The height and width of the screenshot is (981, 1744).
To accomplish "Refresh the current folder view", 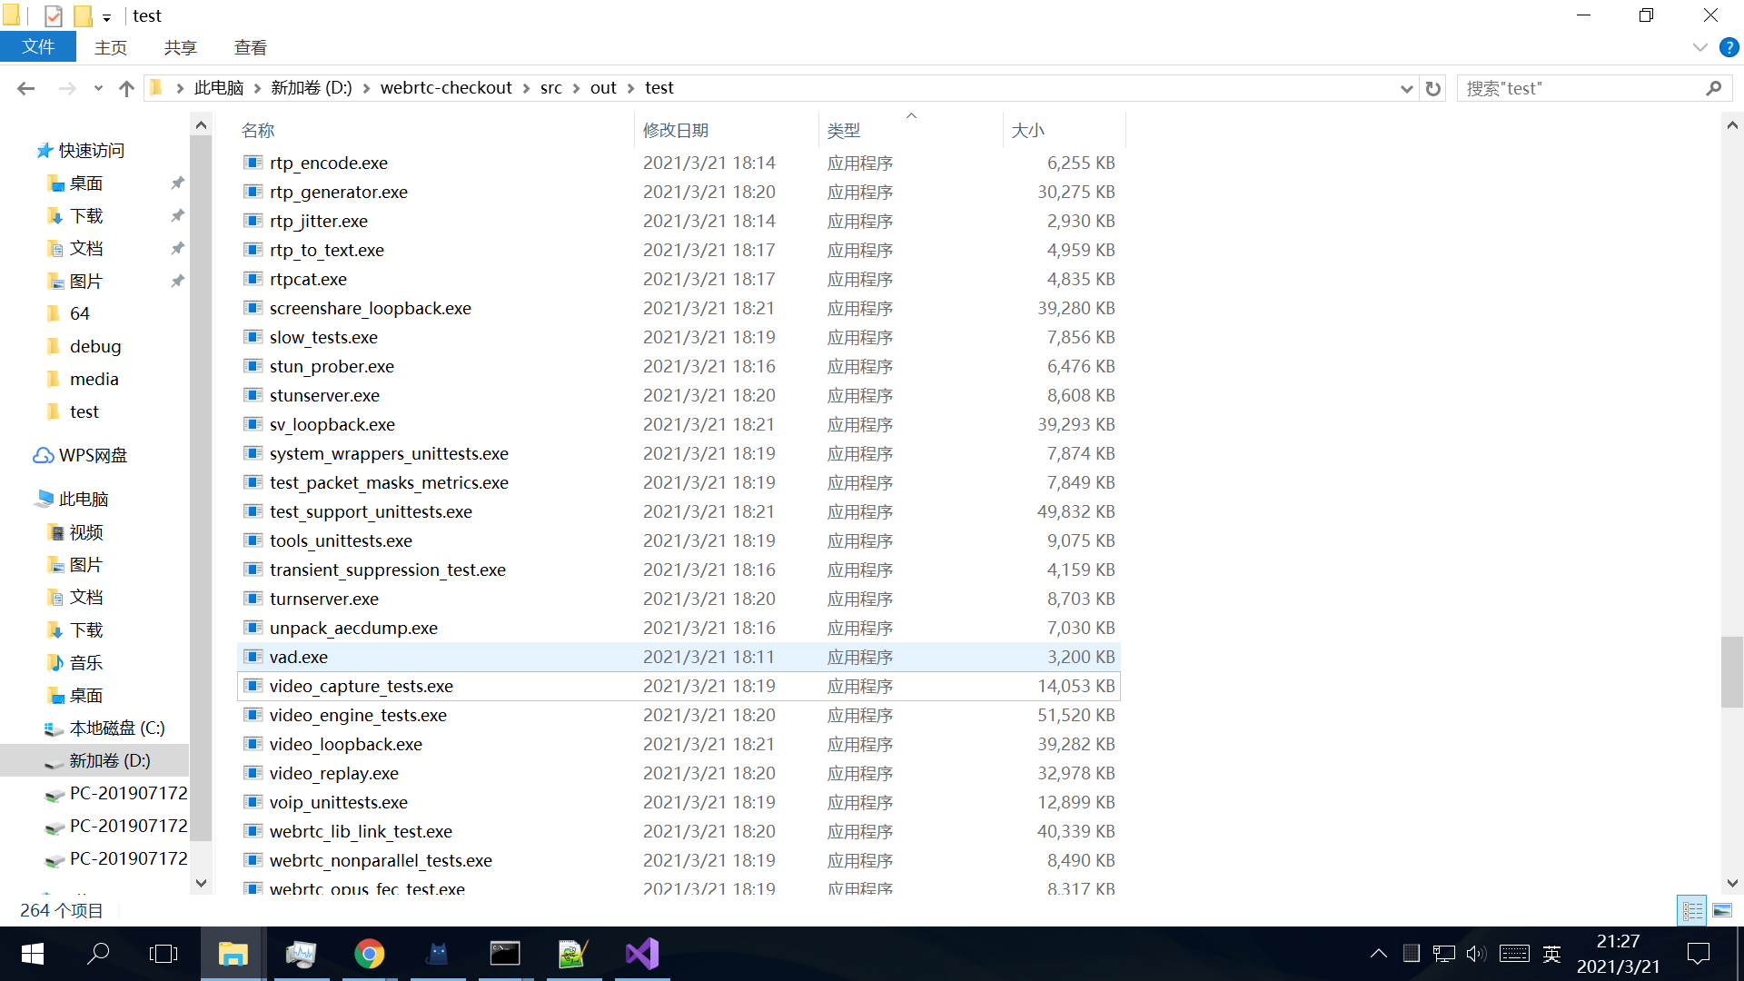I will tap(1433, 88).
